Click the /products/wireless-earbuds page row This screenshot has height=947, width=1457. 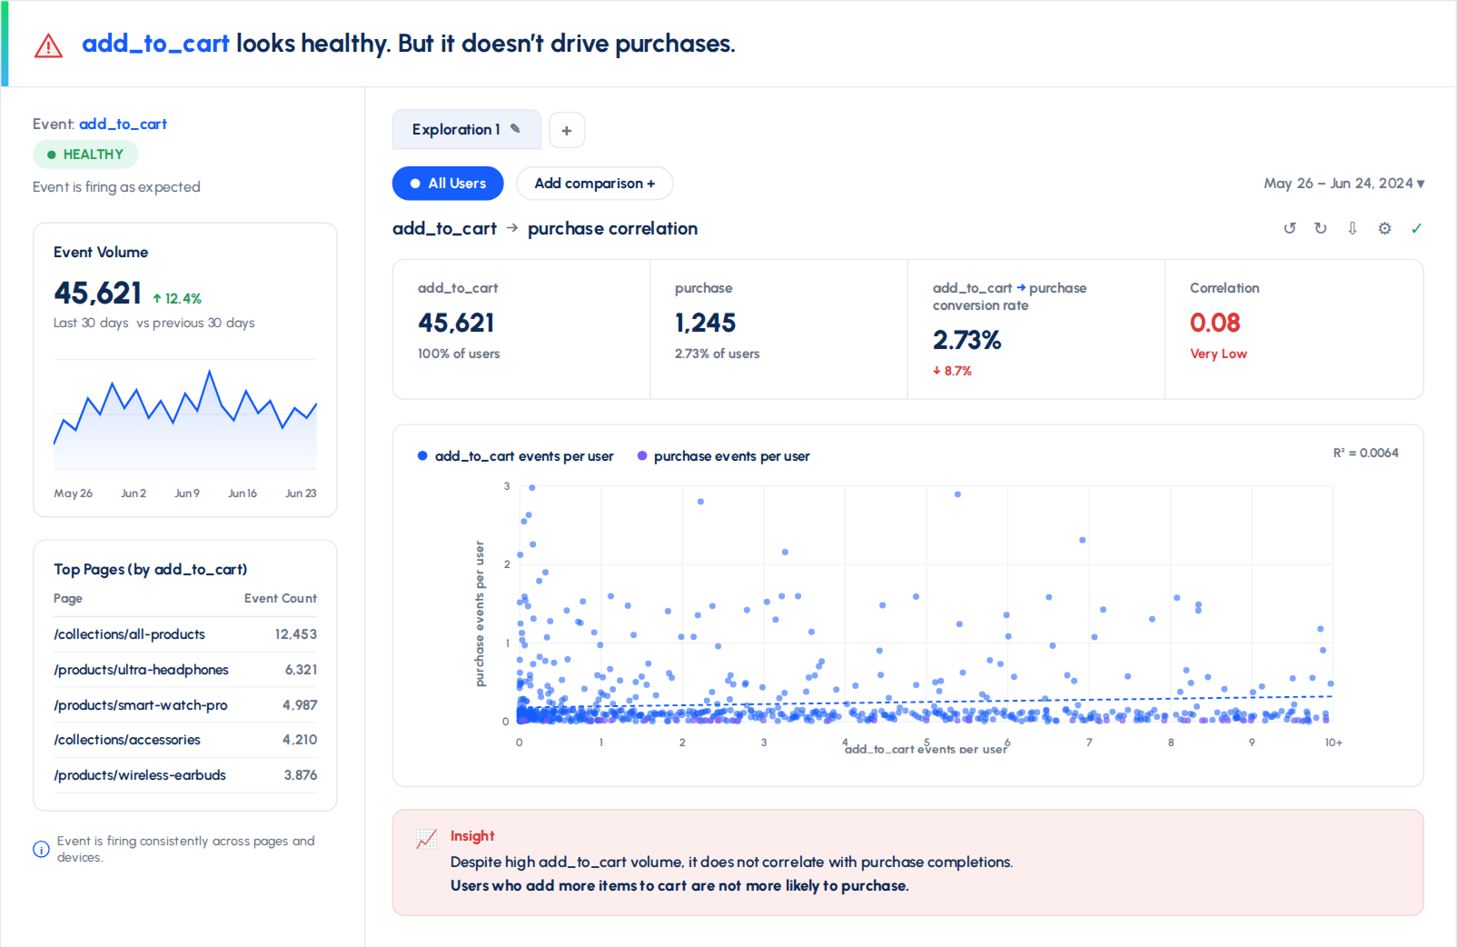[185, 775]
